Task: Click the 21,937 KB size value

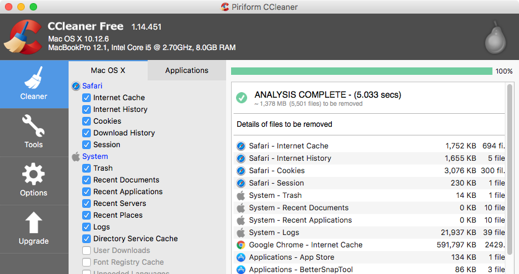Action: [458, 233]
